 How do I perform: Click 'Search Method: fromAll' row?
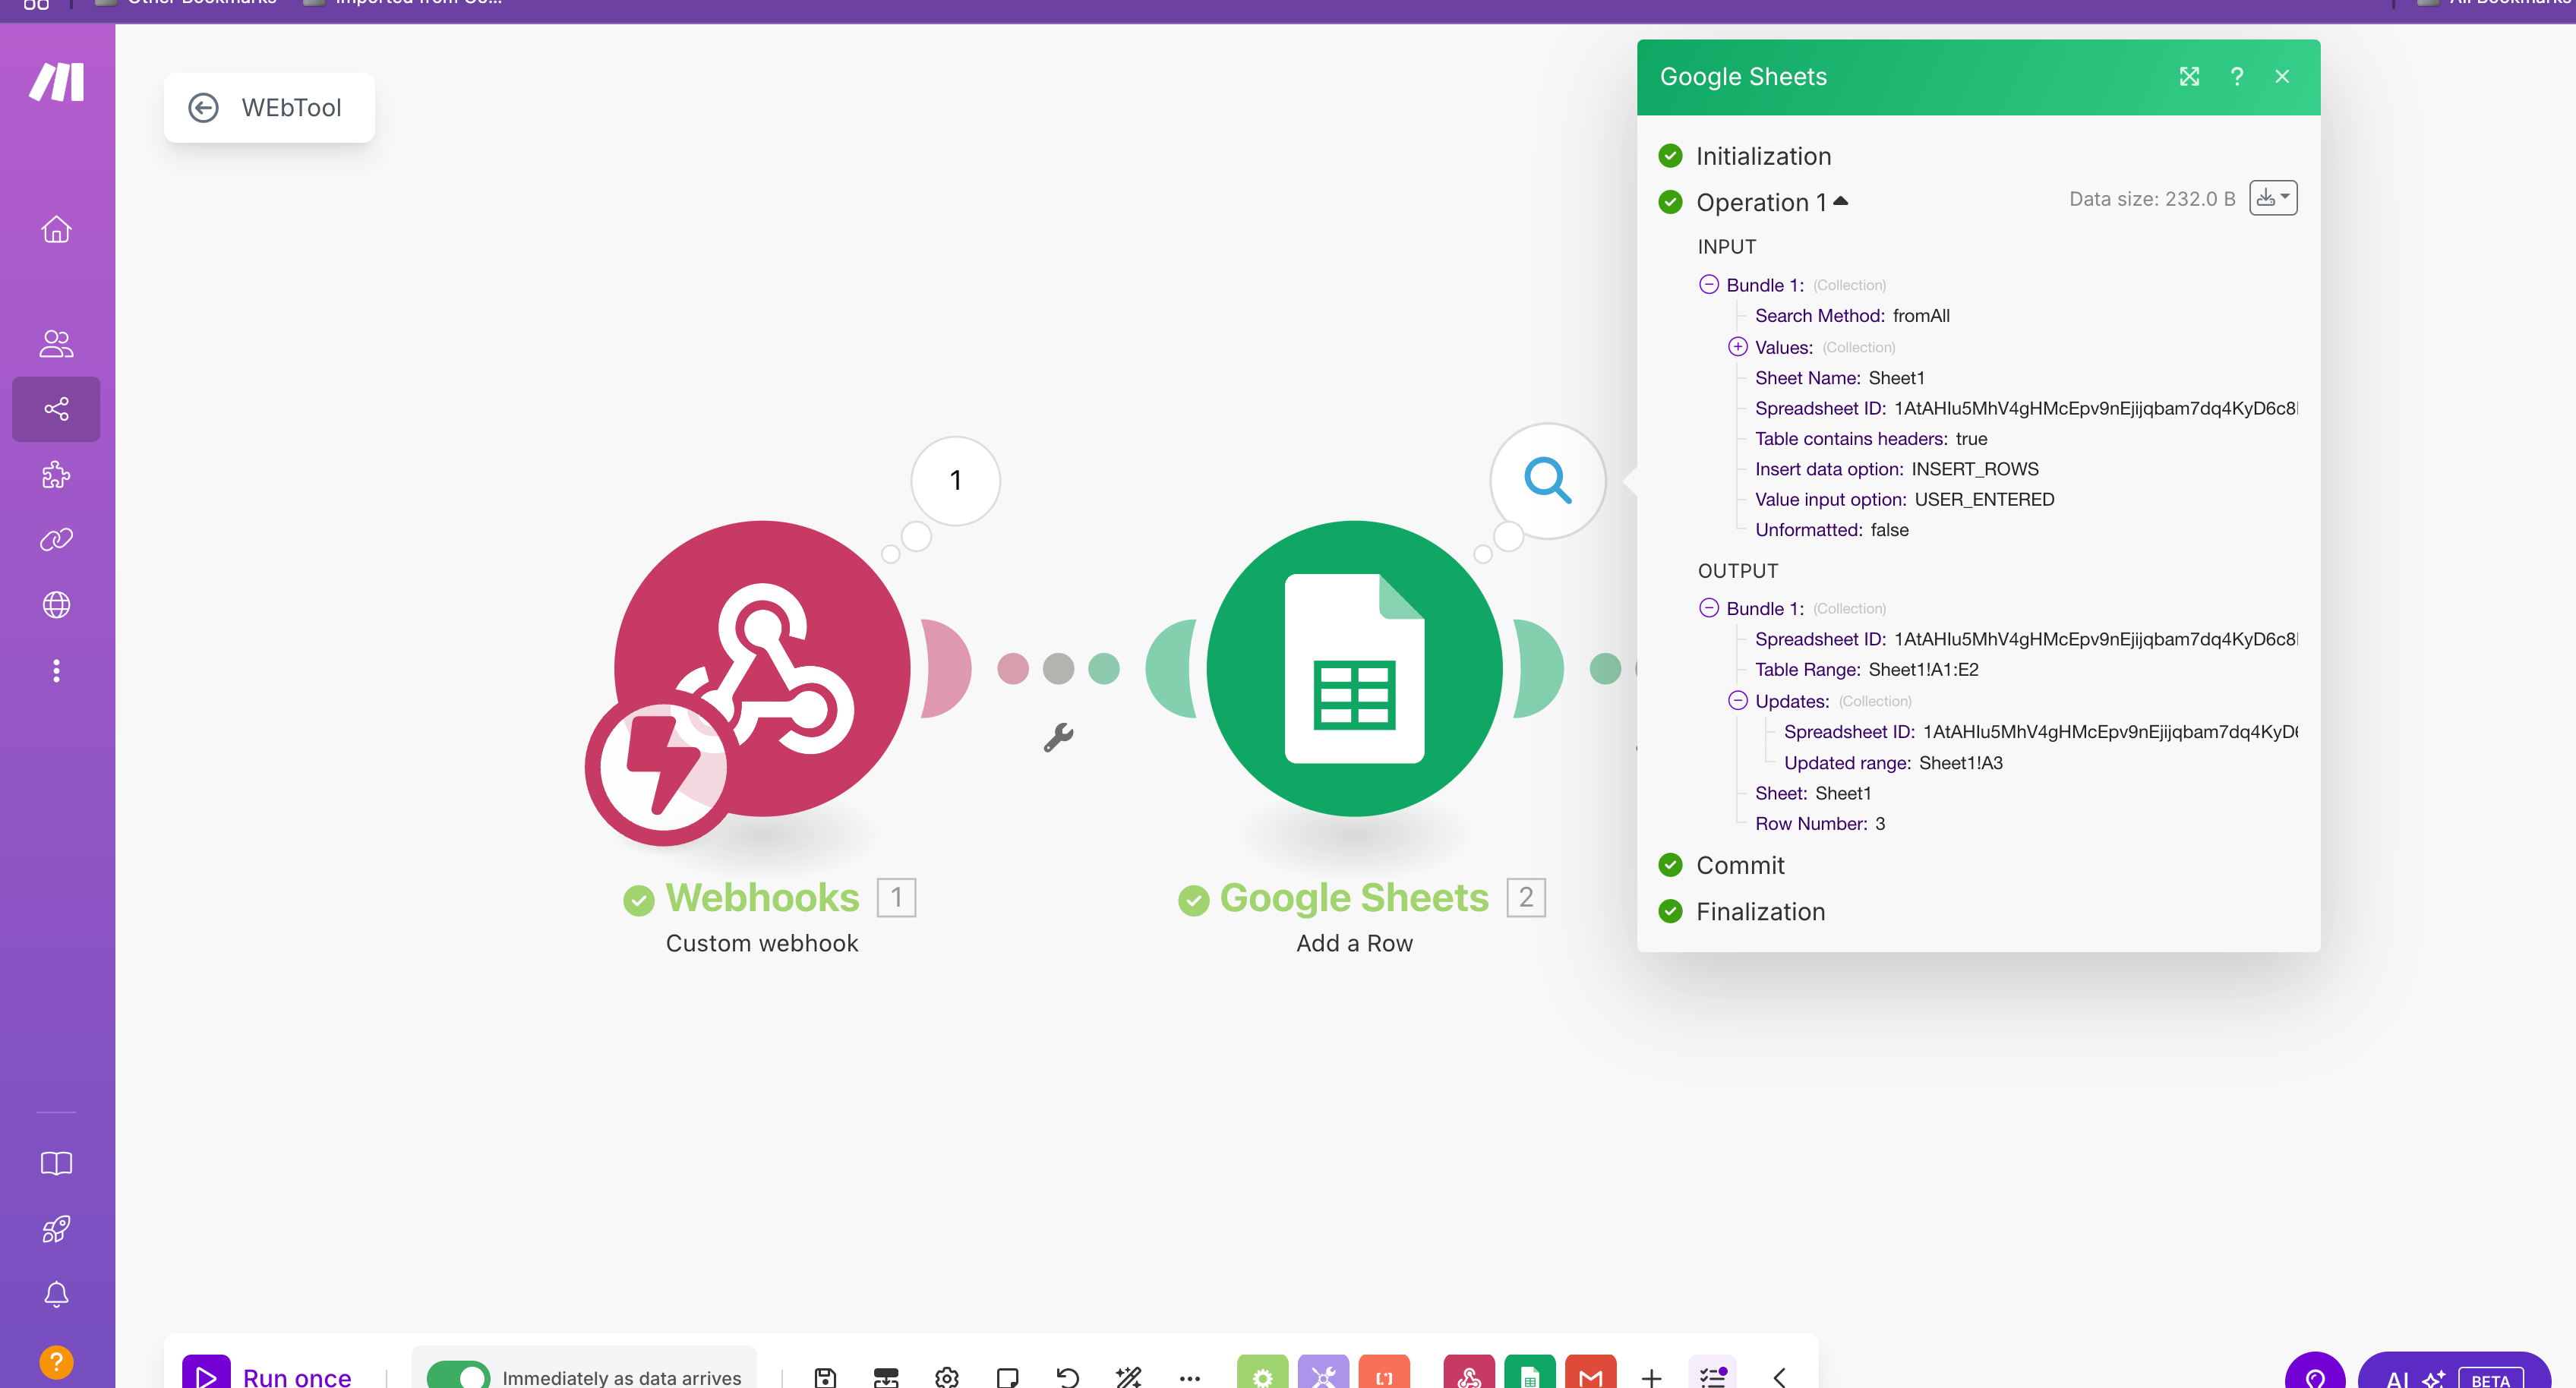[x=1852, y=315]
